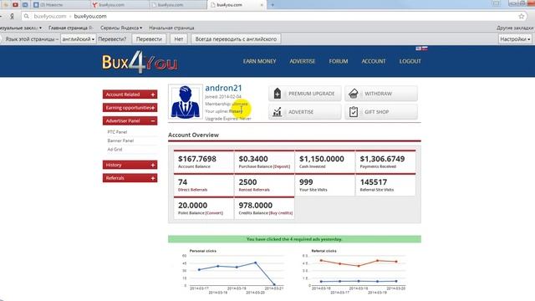The width and height of the screenshot is (535, 301).
Task: Click the address bar showing bux4you.com
Action: pyautogui.click(x=273, y=16)
